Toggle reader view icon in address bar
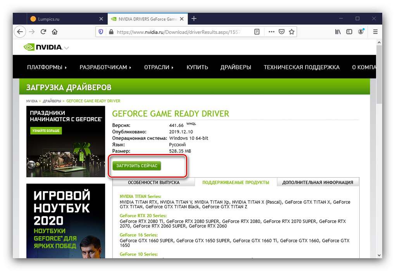395x271 pixels. point(257,32)
